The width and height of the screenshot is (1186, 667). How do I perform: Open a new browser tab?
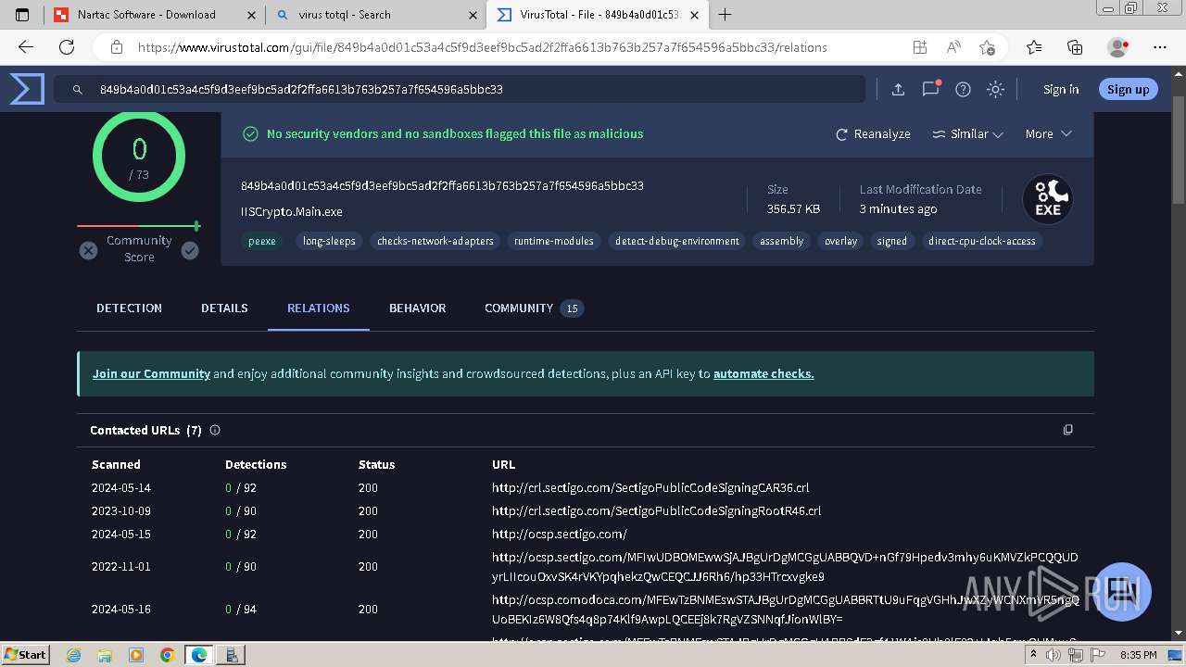(725, 14)
